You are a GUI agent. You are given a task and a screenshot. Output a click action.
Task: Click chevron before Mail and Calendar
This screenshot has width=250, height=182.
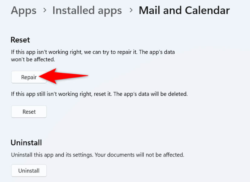click(131, 11)
